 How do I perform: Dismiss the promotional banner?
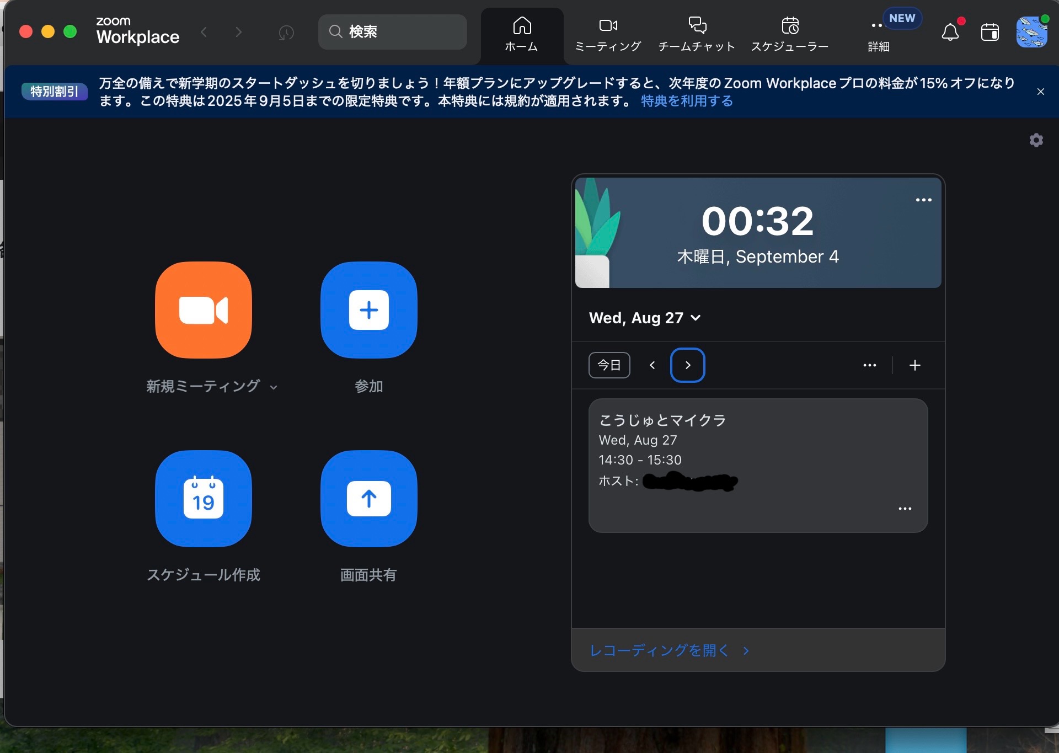(x=1041, y=92)
